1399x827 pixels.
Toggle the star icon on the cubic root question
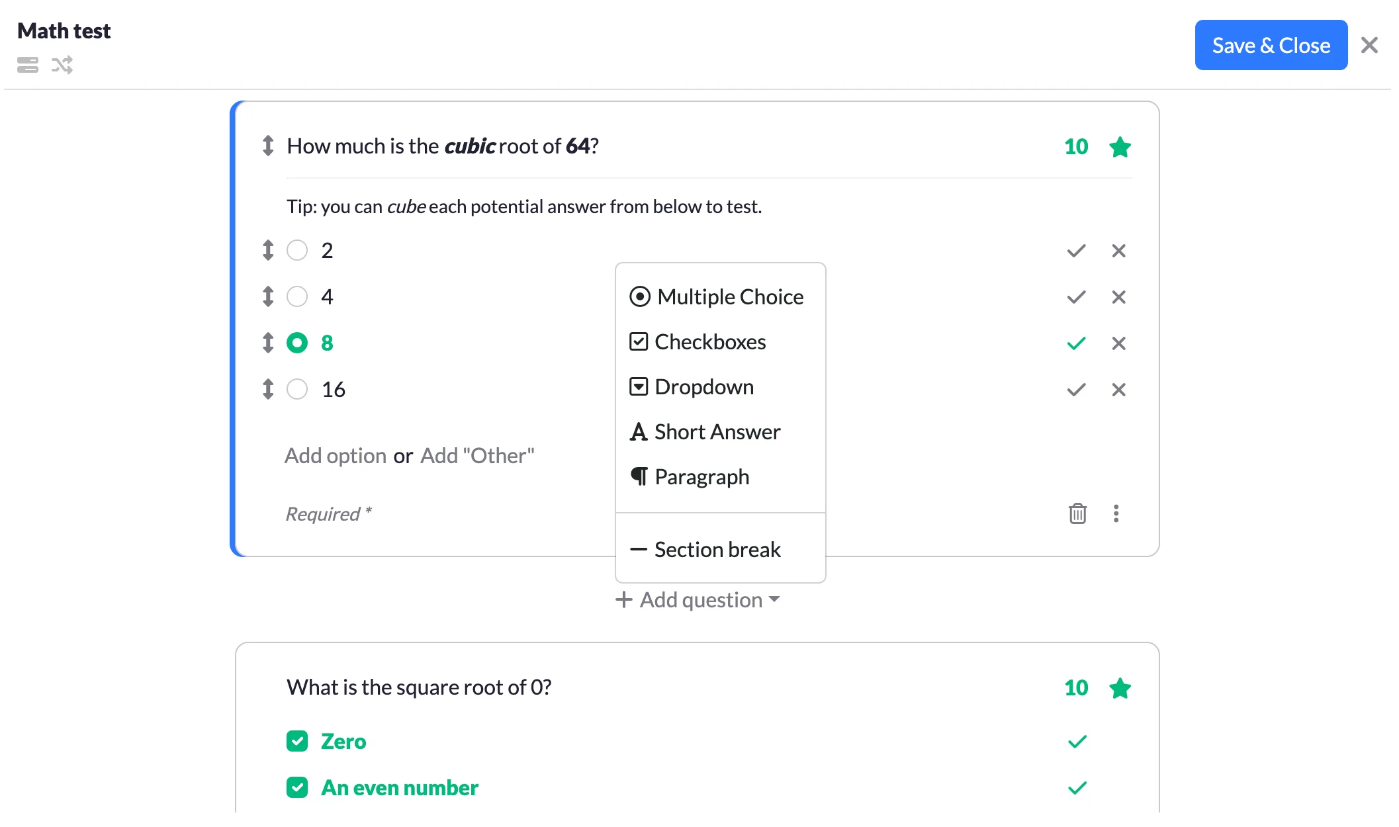(1121, 147)
